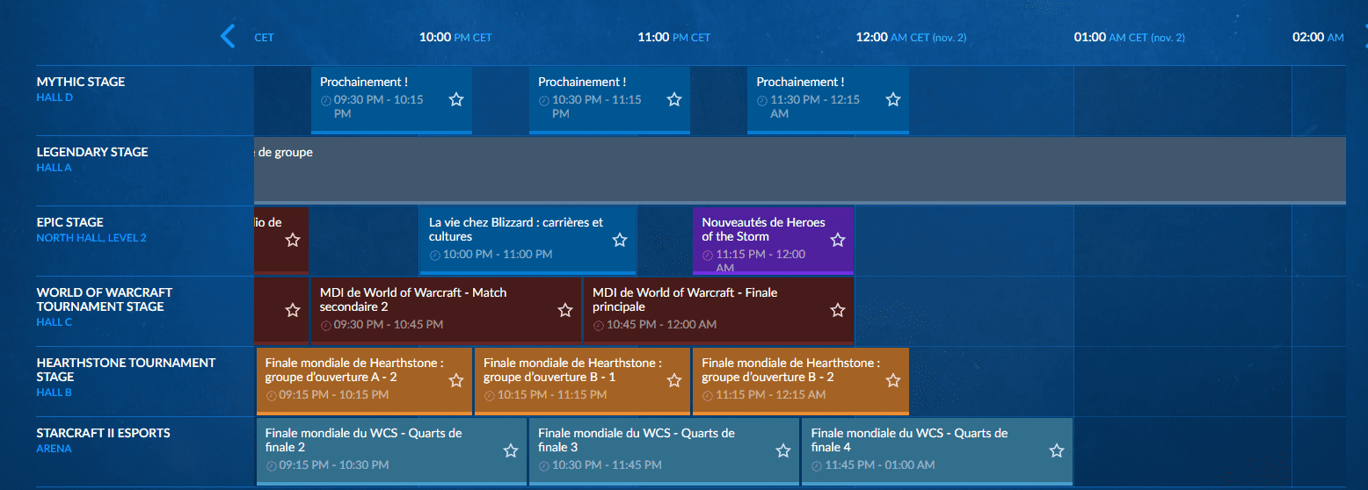Favorite WCS Quarts de finale 4
This screenshot has height=490, width=1368.
pos(1057,450)
